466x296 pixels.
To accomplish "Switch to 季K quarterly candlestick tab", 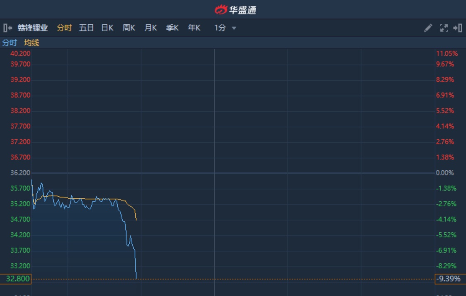I will 172,28.
